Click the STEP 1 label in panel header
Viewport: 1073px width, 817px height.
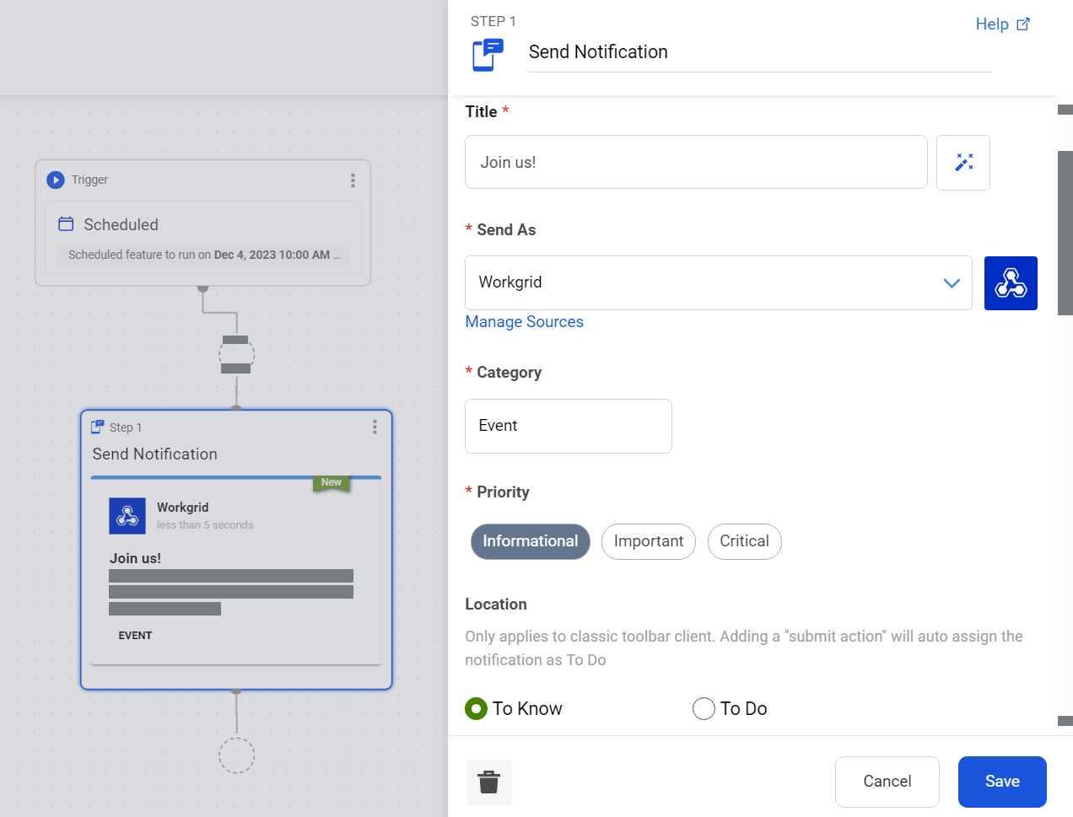point(493,21)
